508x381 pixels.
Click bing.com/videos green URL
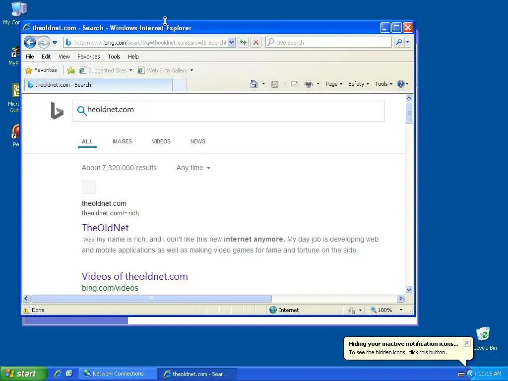pos(110,288)
